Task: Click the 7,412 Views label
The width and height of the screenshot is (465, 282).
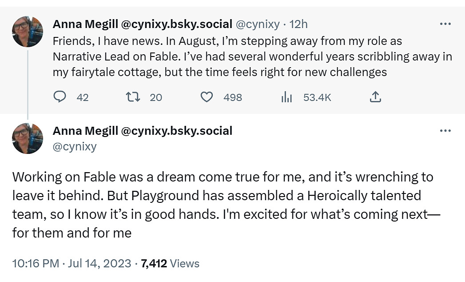Action: 170,263
